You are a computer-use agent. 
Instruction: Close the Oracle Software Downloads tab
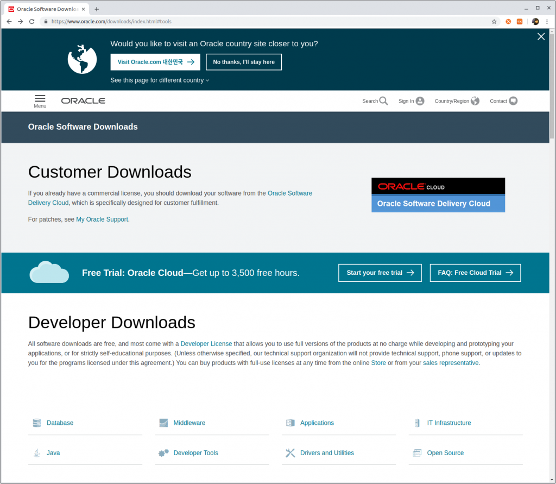point(83,9)
